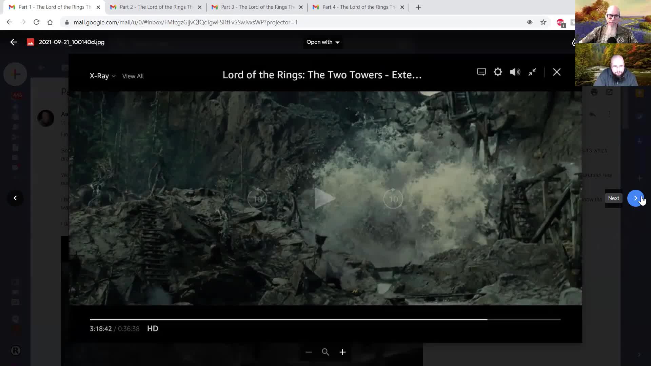651x366 pixels.
Task: Bookmark this page with star icon
Action: [543, 22]
